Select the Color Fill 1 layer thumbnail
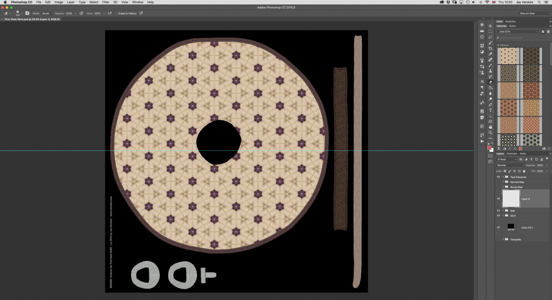Image resolution: width=552 pixels, height=300 pixels. point(511,227)
